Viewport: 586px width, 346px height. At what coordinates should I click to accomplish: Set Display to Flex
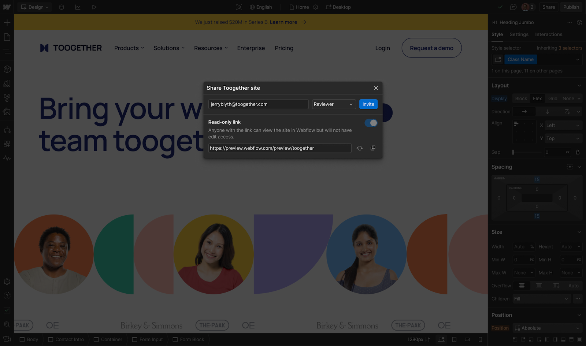pyautogui.click(x=537, y=98)
